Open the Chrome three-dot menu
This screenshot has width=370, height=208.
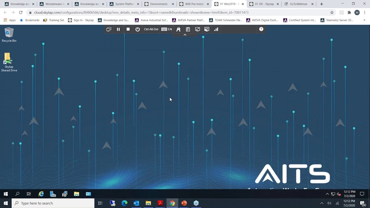[x=365, y=12]
